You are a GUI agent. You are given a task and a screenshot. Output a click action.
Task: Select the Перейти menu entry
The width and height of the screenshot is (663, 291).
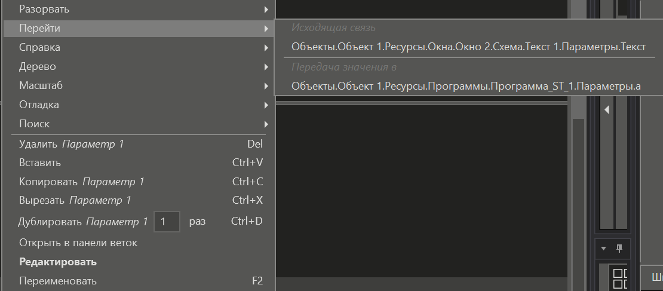point(139,28)
